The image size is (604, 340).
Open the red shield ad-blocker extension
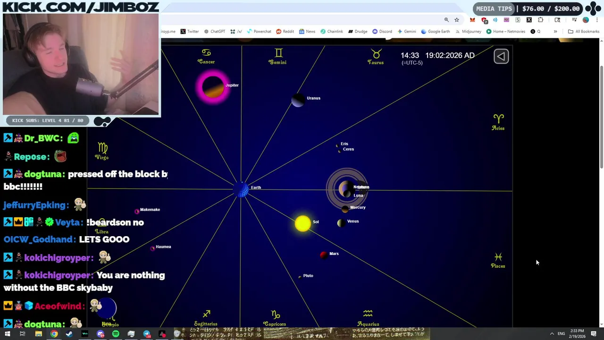point(484,20)
